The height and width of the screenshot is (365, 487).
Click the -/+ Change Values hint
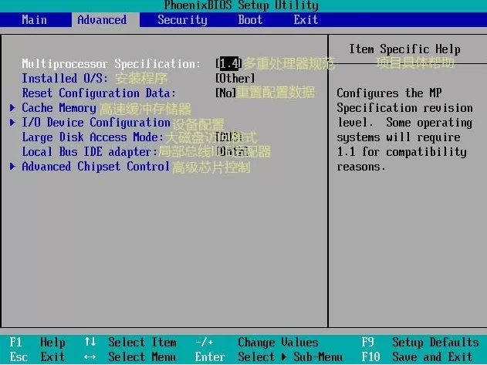point(256,343)
